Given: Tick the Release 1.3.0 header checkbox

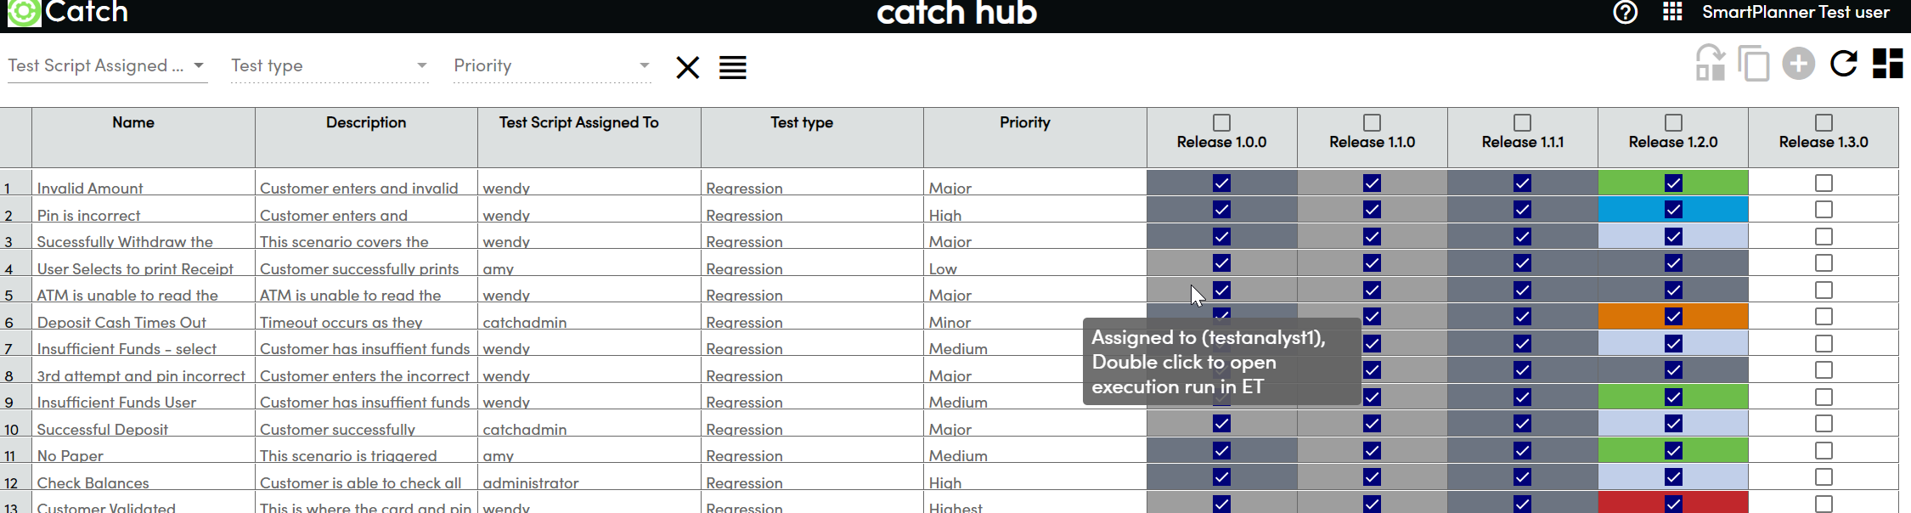Looking at the screenshot, I should point(1824,122).
